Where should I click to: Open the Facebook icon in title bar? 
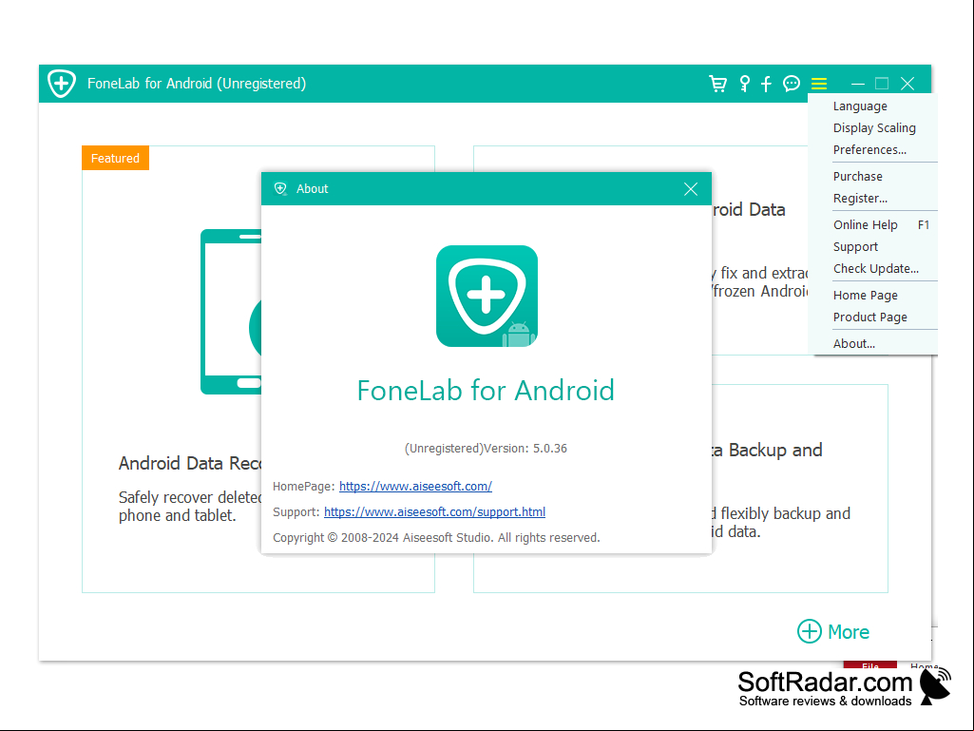pyautogui.click(x=767, y=84)
